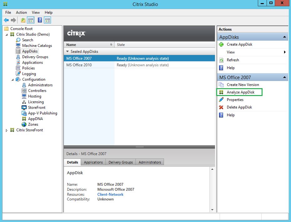
Task: Click the AppDNA icon in tree
Action: [24, 119]
